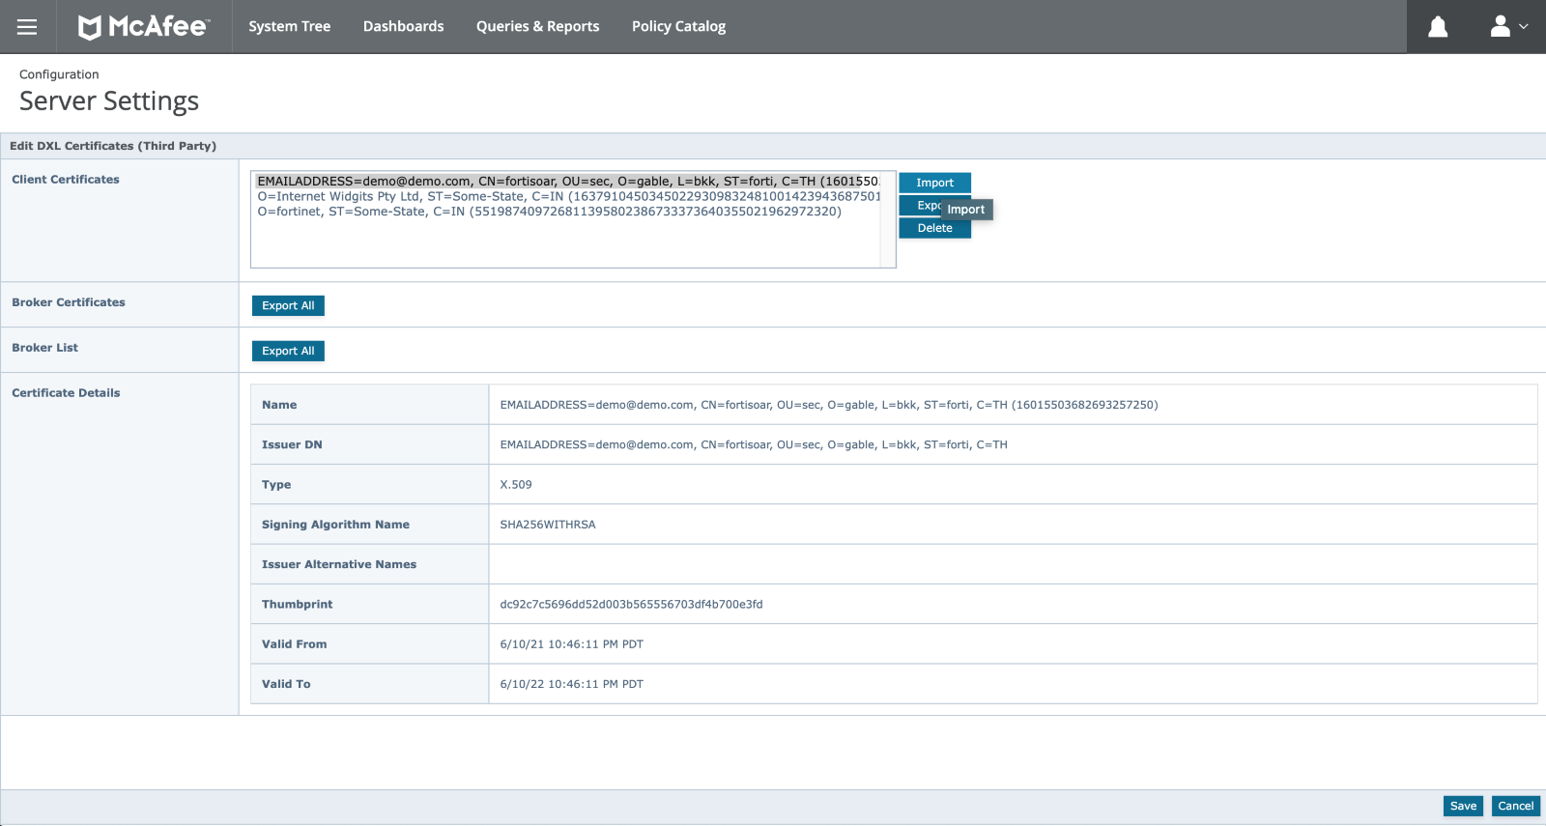The image size is (1546, 826).
Task: Go to System Tree
Action: (289, 27)
